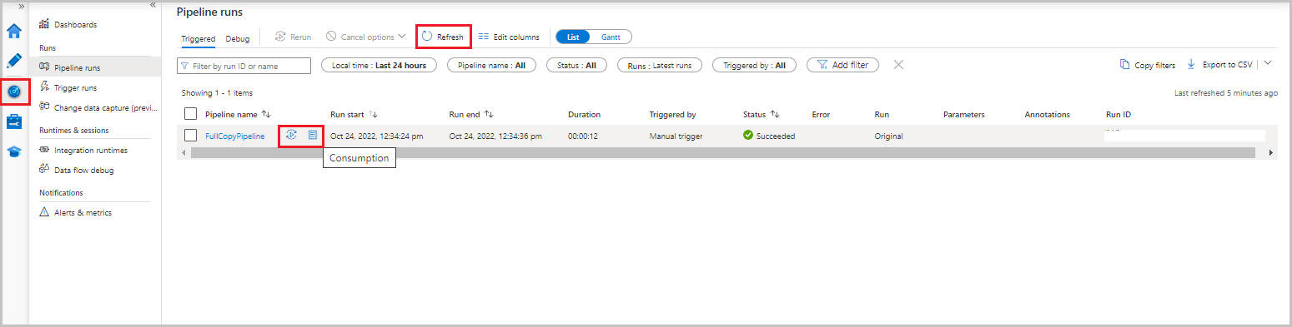Collapse the monitor side panel
The width and height of the screenshot is (1292, 327).
[153, 6]
